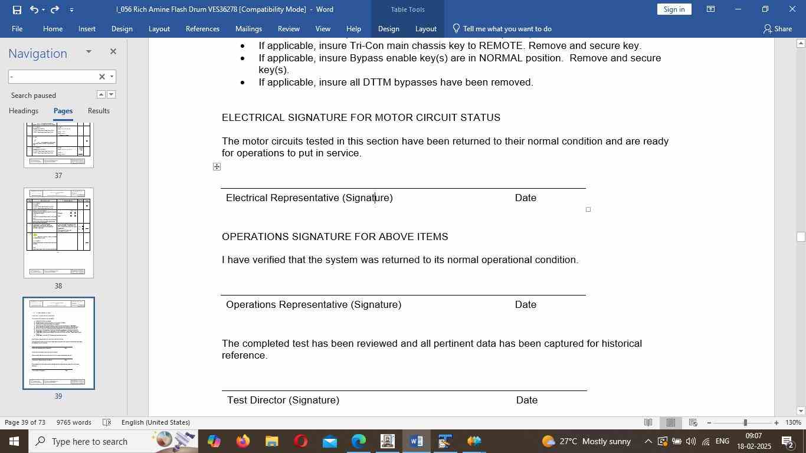Click 'ELECTRICAL SIGNATURE FOR MOTOR CIRCUIT STATUS' heading
This screenshot has width=806, height=453.
[361, 117]
